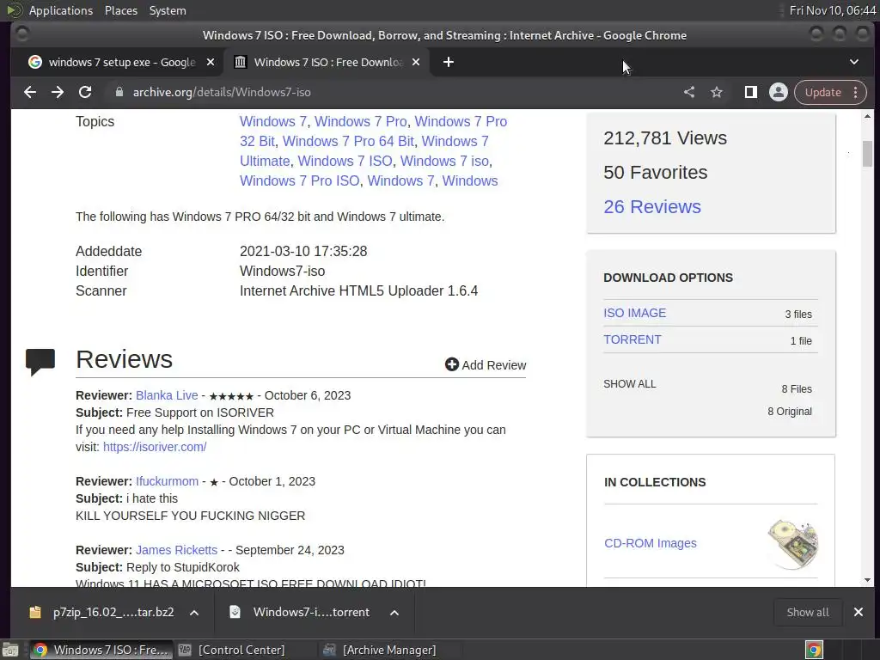Open the isoriver.com link
880x660 pixels.
pyautogui.click(x=155, y=447)
